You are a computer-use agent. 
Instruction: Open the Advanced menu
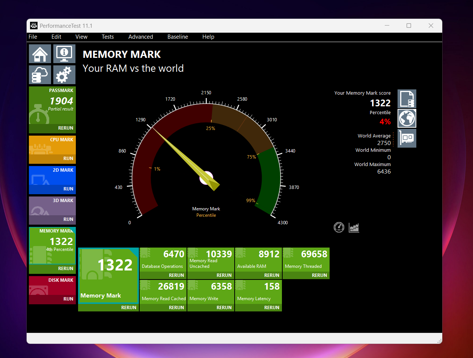click(140, 37)
